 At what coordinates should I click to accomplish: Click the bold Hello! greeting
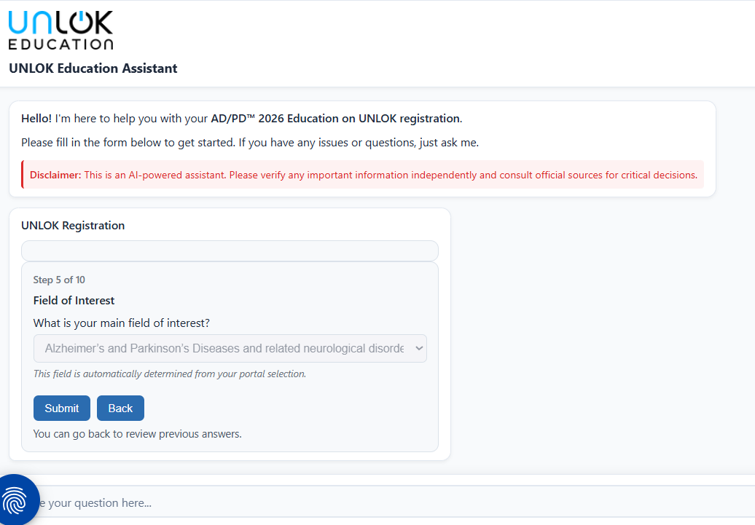[36, 119]
